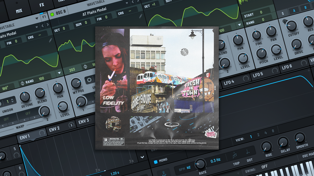
Task: Click the circle icon under macro number 6
Action: pos(22,174)
